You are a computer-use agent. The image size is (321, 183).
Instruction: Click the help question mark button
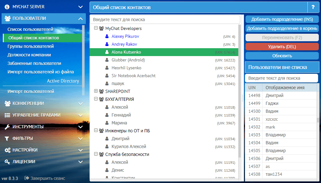(313, 7)
